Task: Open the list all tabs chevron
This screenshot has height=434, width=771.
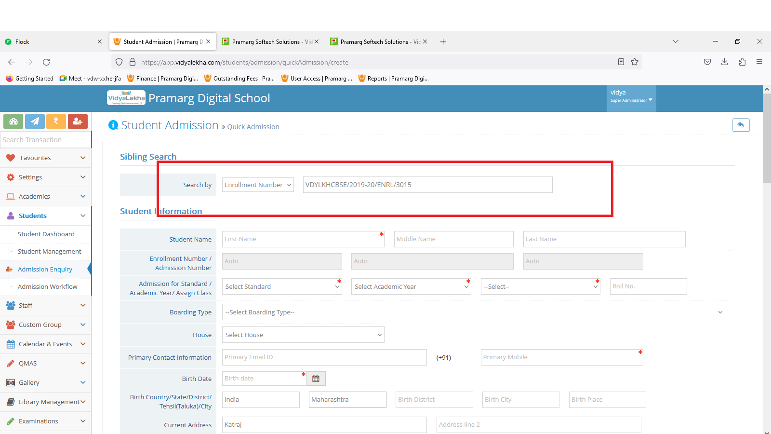Action: [676, 41]
